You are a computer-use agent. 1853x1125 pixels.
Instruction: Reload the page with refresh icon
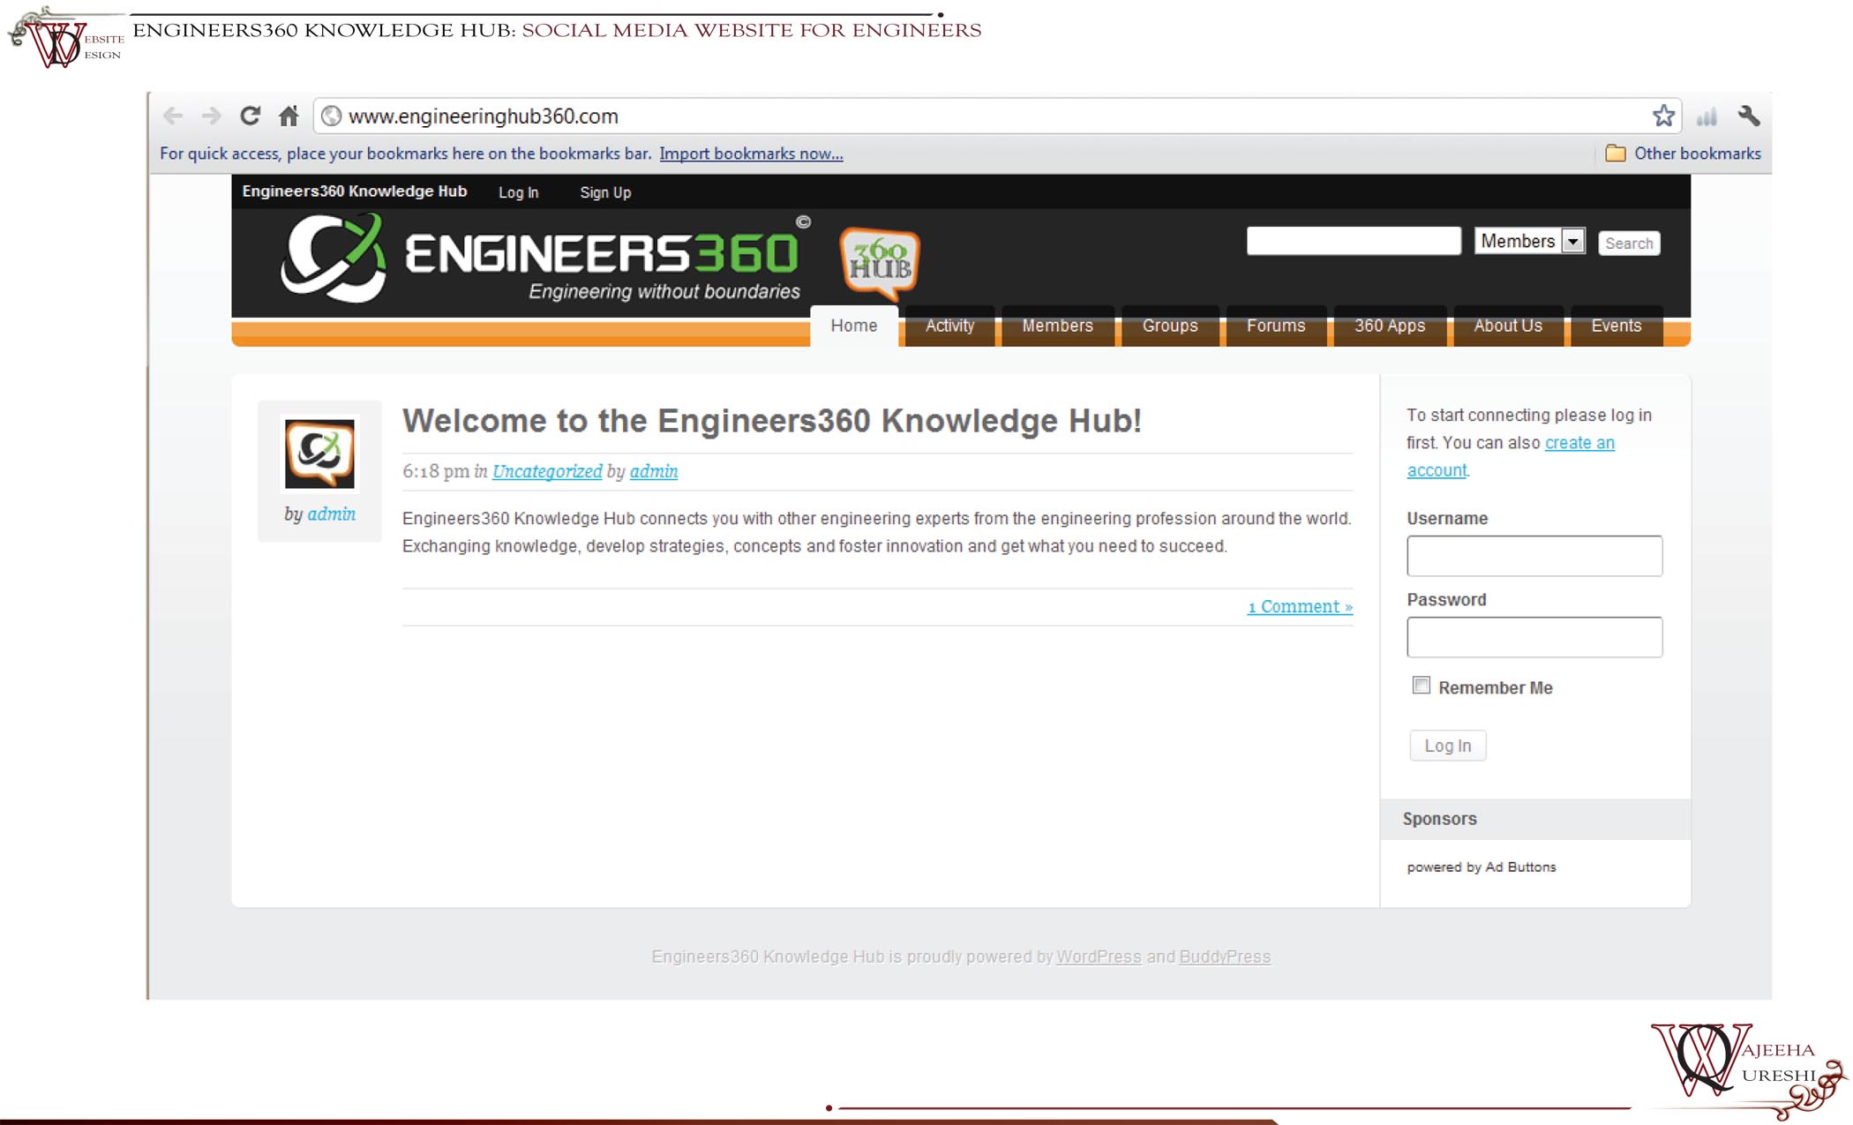[251, 116]
